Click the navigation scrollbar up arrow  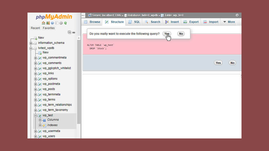point(79,38)
